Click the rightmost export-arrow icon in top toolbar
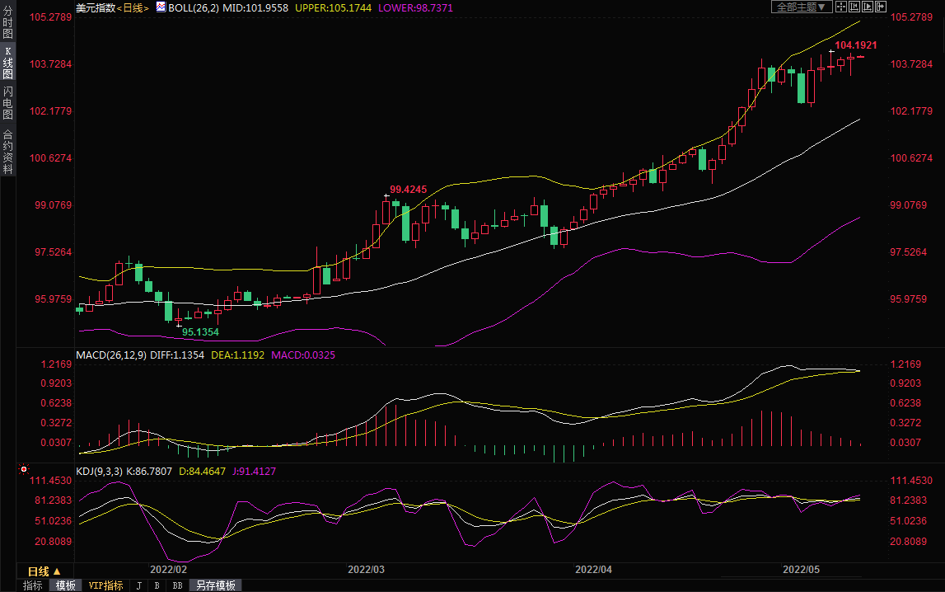The width and height of the screenshot is (945, 592). point(881,7)
